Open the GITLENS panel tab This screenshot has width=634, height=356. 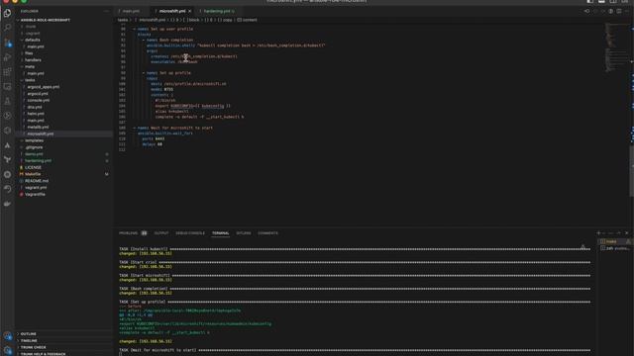244,233
